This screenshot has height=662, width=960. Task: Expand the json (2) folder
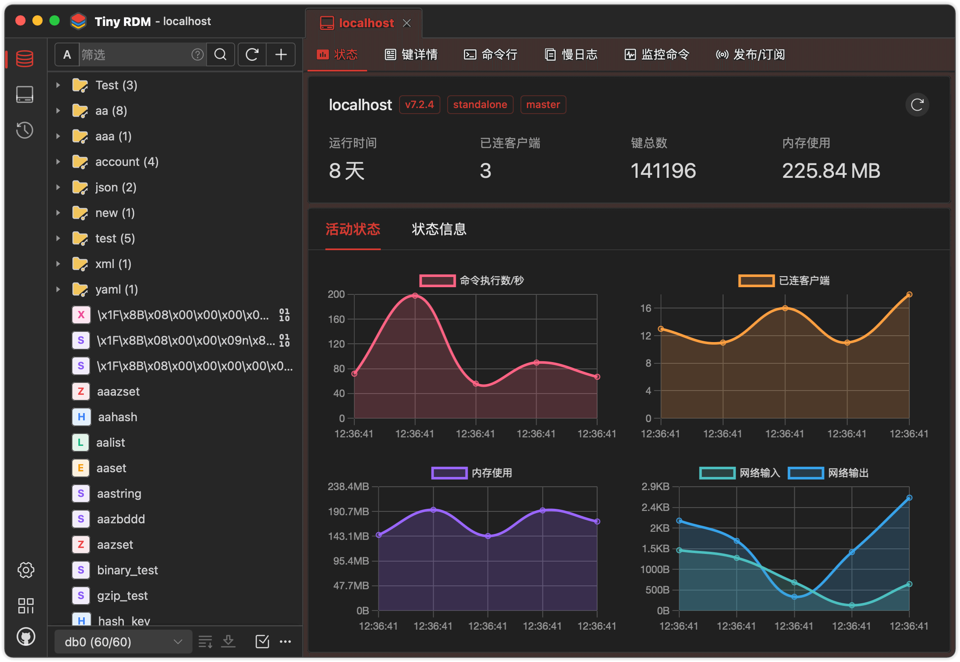tap(58, 187)
